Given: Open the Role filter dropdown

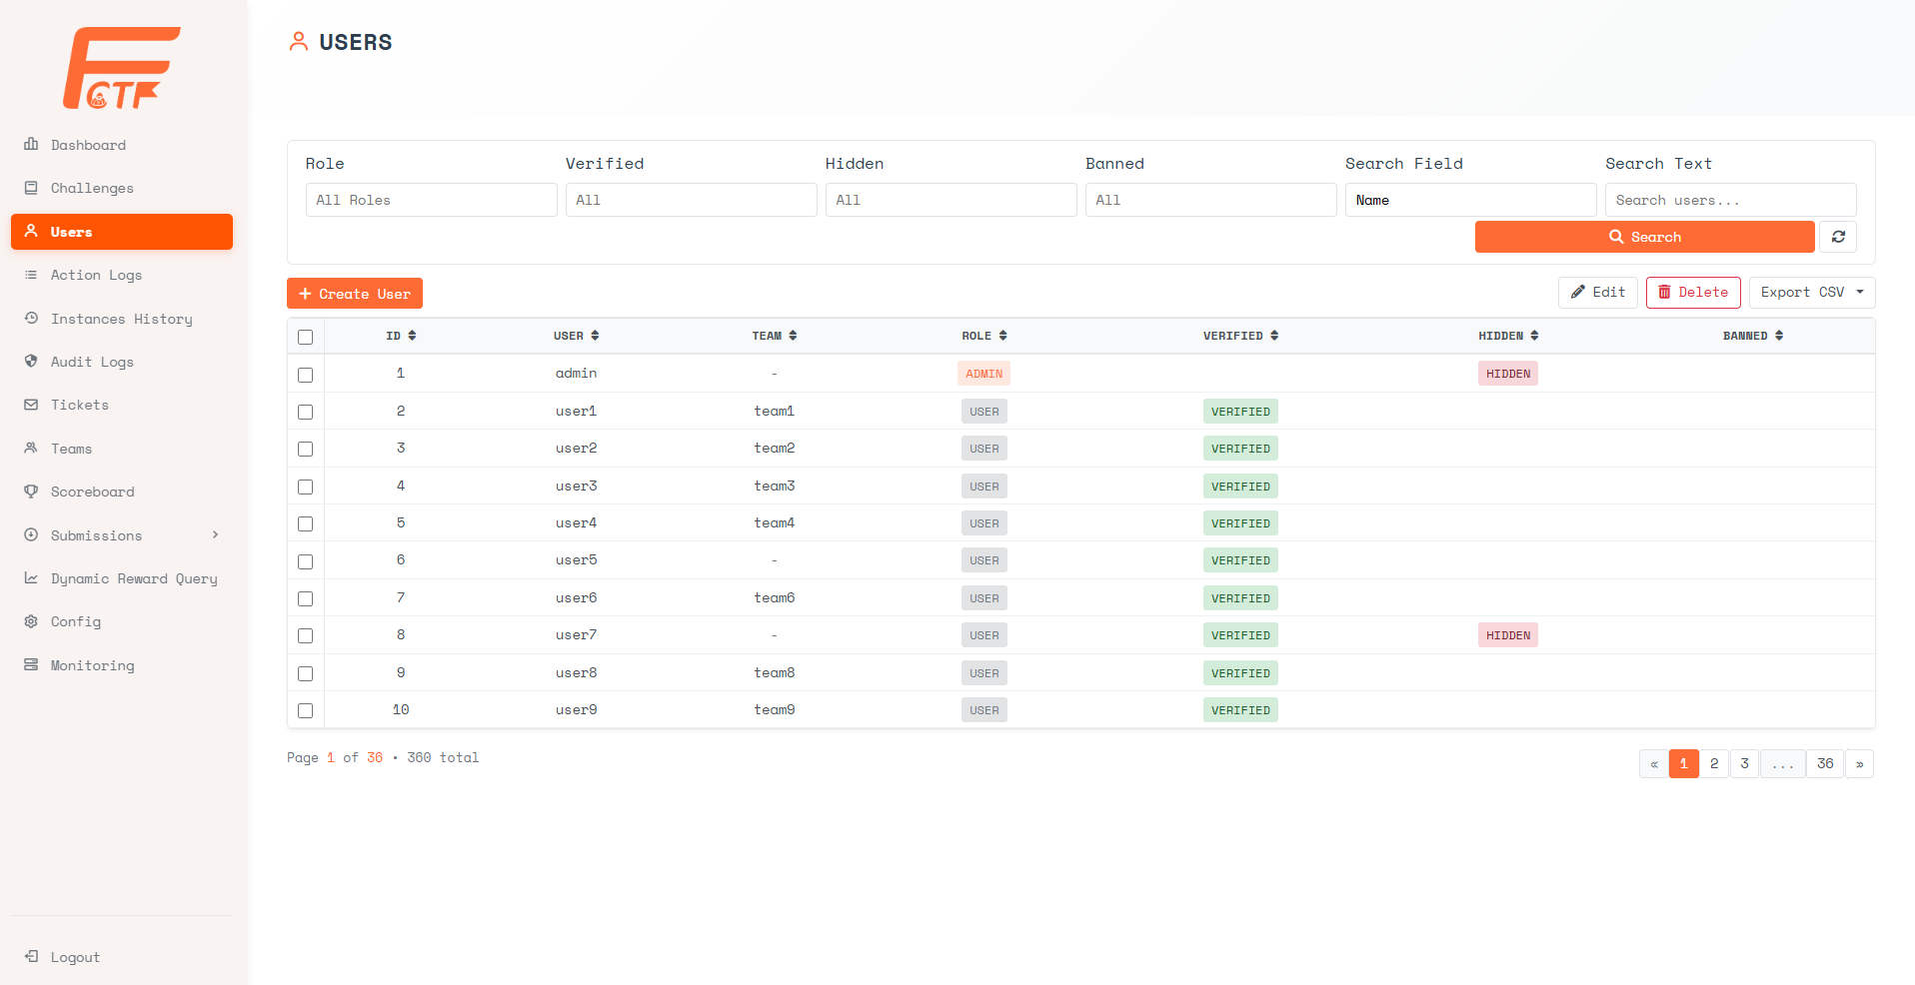Looking at the screenshot, I should 432,200.
